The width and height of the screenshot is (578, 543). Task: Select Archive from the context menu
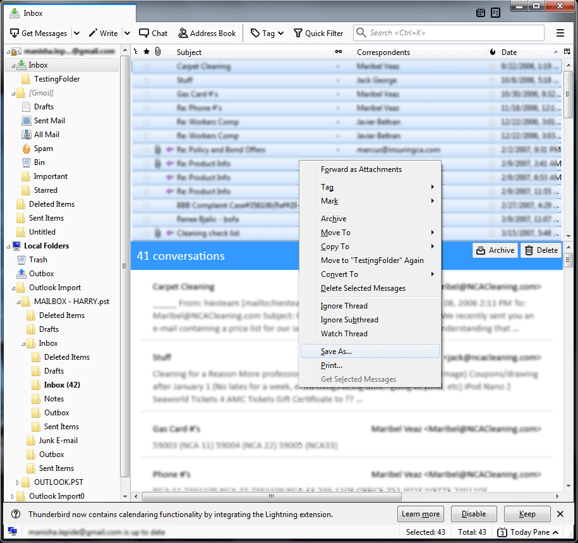coord(370,219)
